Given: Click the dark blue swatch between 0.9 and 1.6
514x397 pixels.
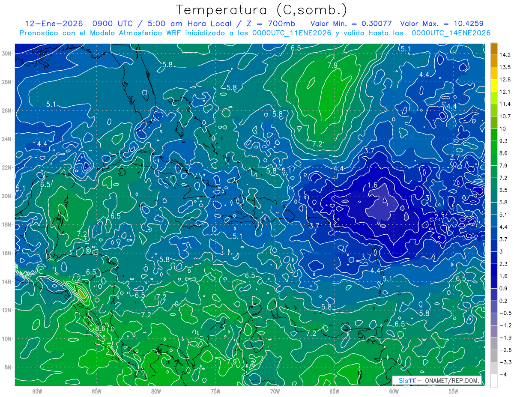Looking at the screenshot, I should tap(494, 283).
